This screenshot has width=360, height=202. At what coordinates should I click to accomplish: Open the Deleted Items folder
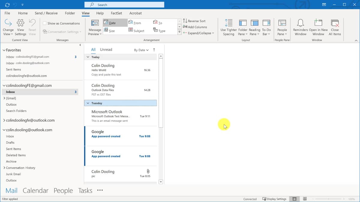[x=16, y=155]
